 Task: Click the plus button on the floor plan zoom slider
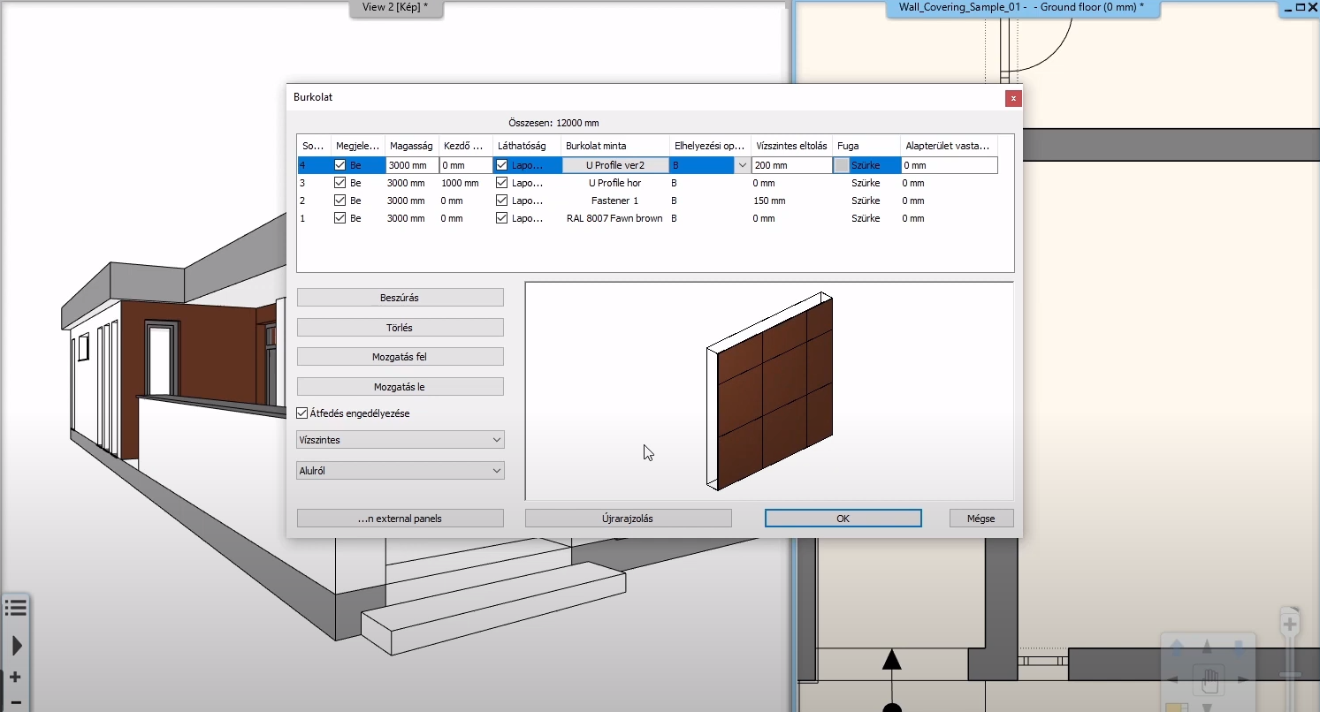pos(1290,625)
